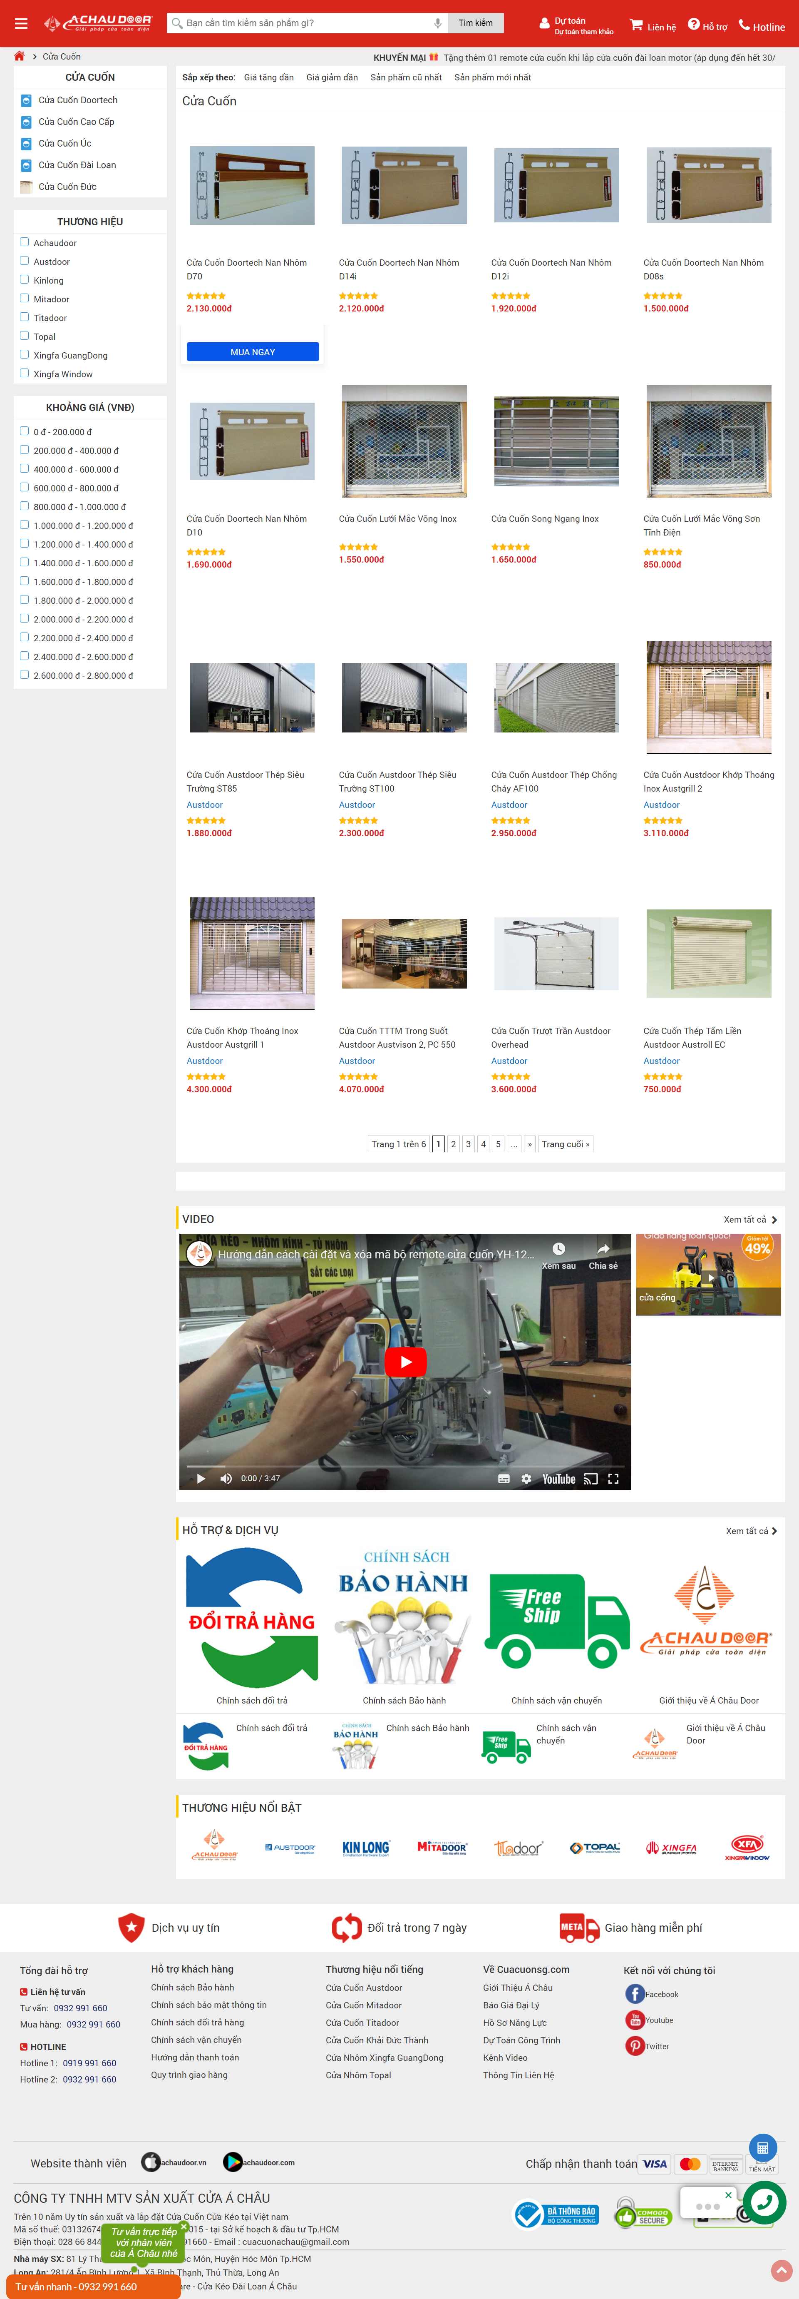Click the Achau Door logo in header
The image size is (799, 2299).
click(x=98, y=23)
